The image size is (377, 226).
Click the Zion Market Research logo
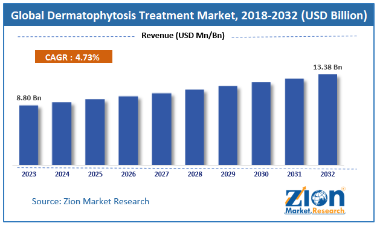click(315, 201)
